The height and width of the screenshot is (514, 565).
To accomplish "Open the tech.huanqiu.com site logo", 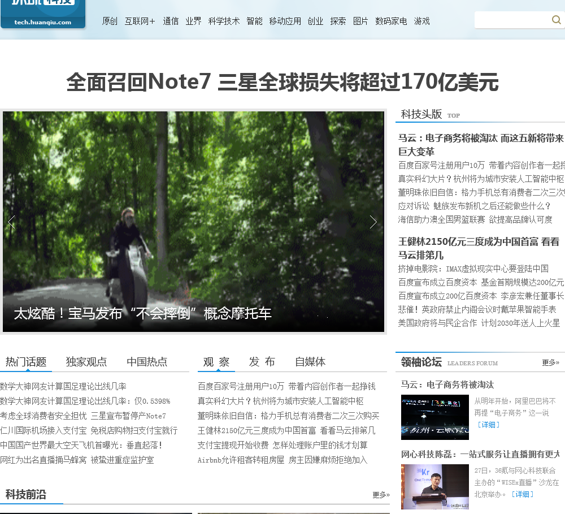I will point(43,14).
